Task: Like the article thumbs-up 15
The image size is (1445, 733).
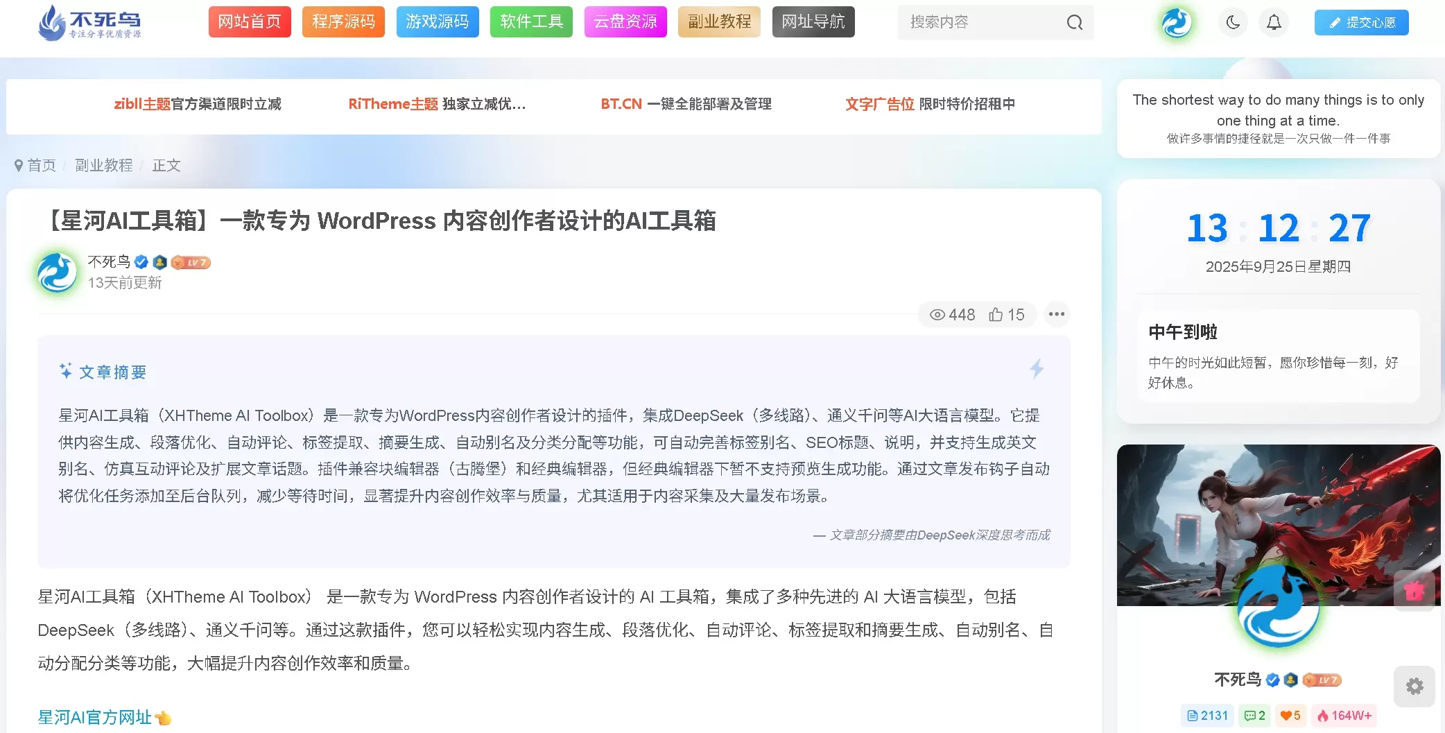Action: pyautogui.click(x=1007, y=315)
